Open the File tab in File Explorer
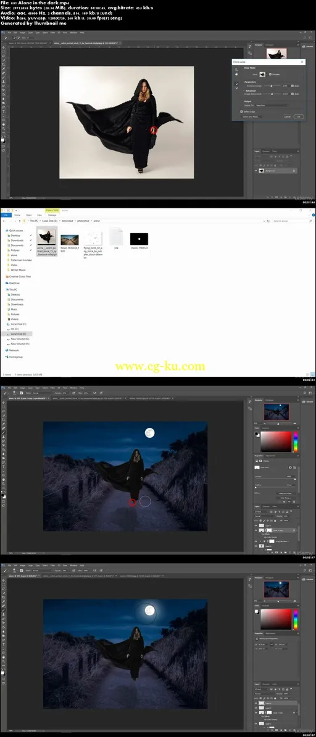Screen dimensions: 316x737 [x=6, y=215]
